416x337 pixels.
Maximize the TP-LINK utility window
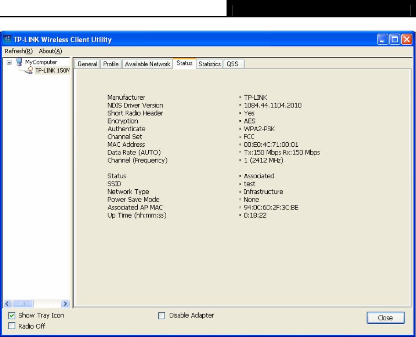(x=394, y=39)
